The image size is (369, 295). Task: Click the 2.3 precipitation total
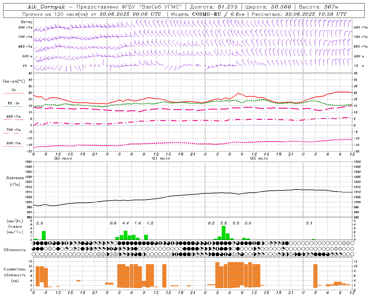coord(39,223)
